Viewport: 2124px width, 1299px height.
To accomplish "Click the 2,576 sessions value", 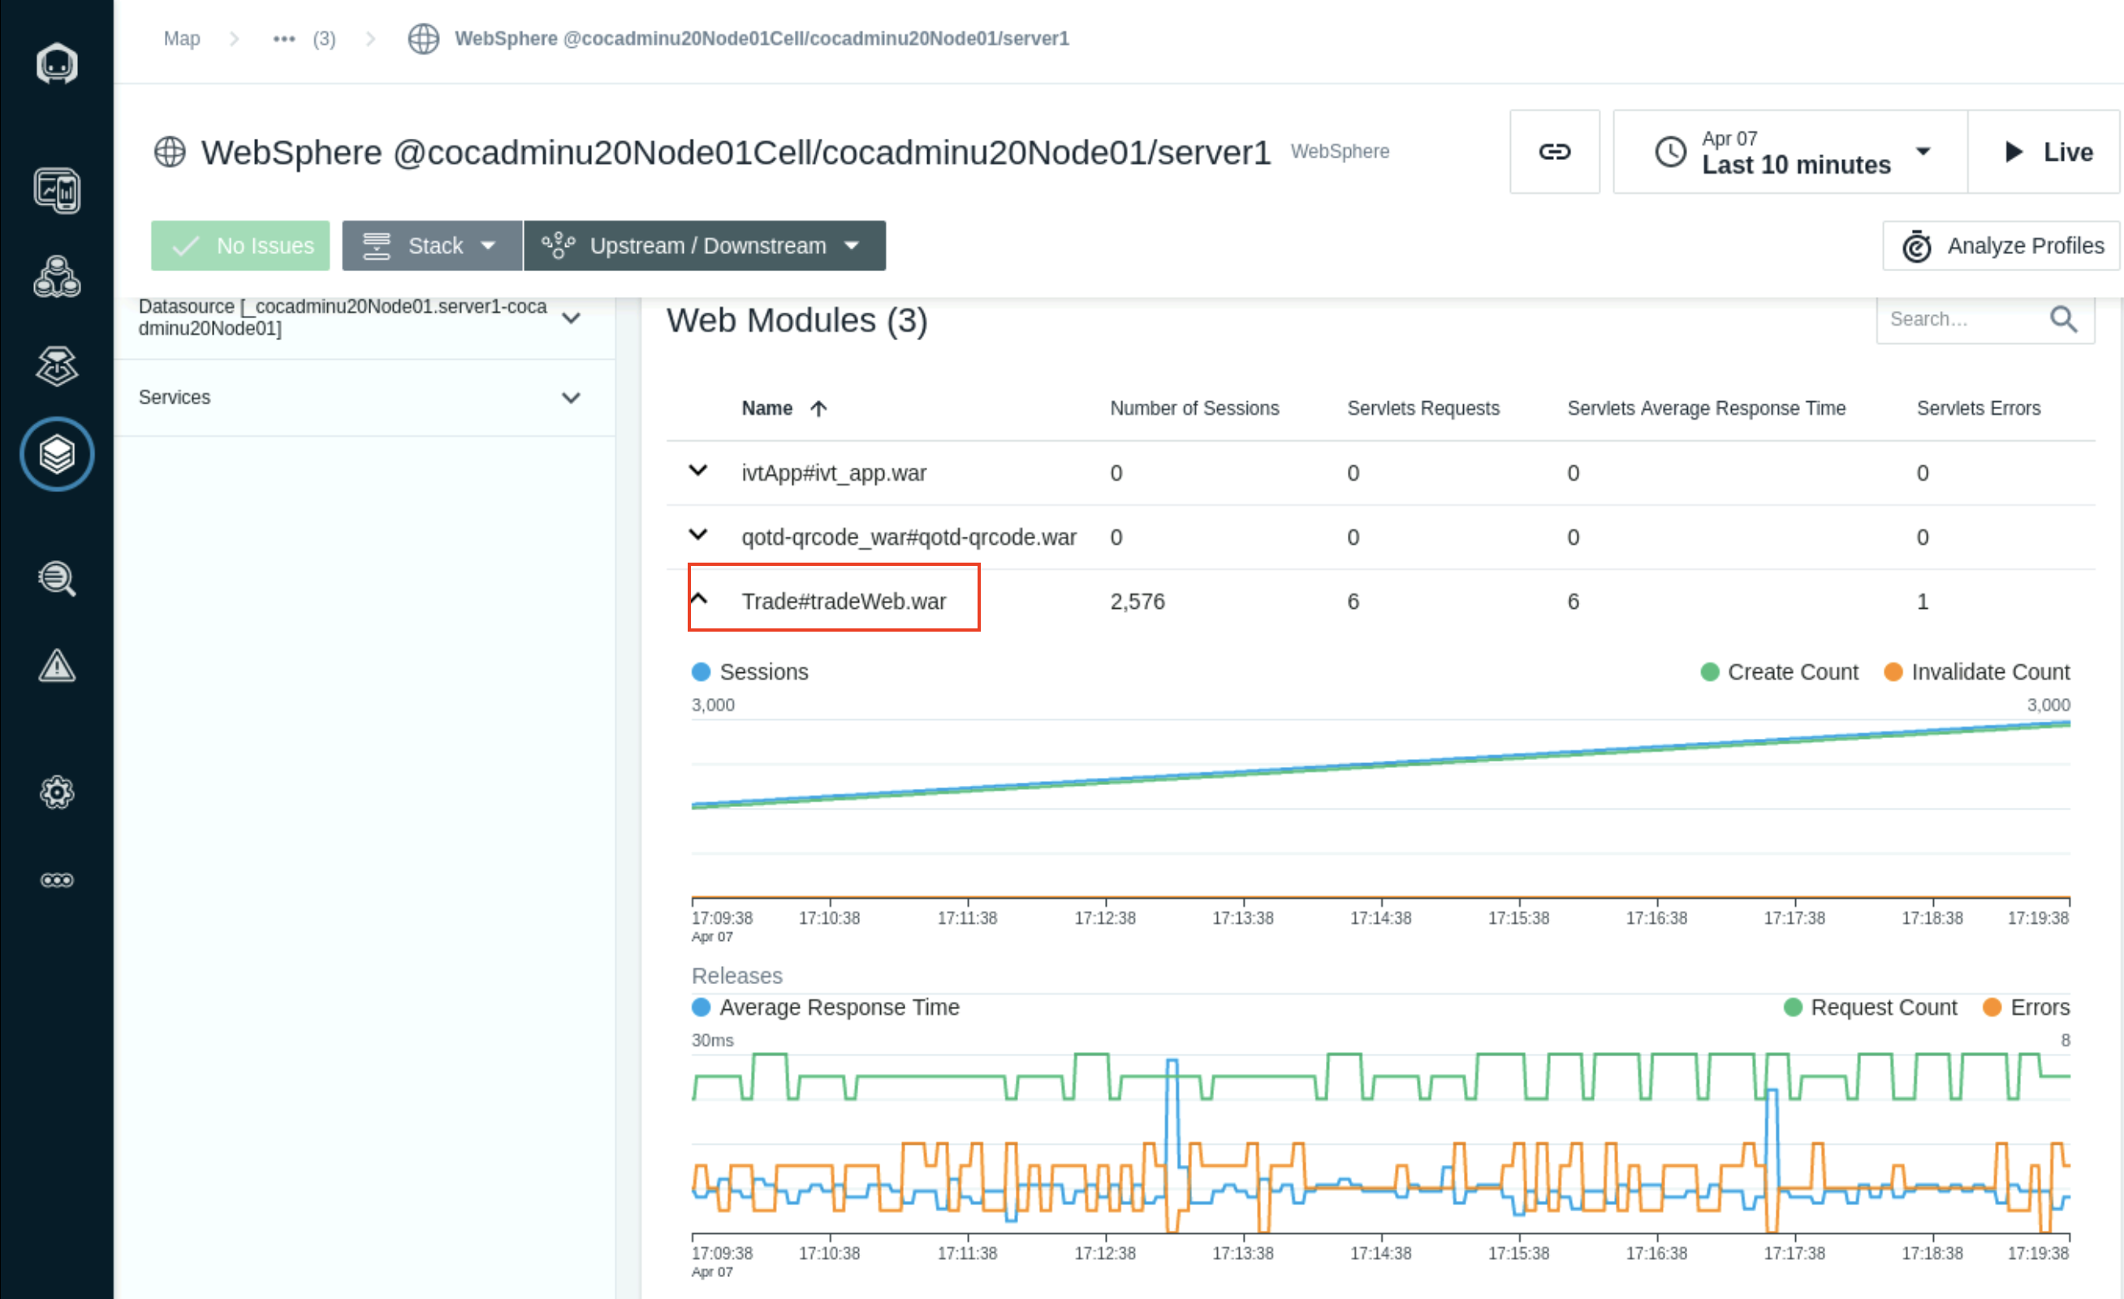I will [x=1137, y=602].
